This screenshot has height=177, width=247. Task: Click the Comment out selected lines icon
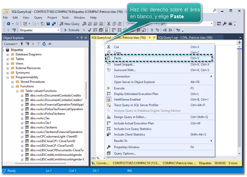(x=152, y=30)
